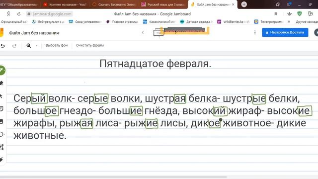Rename the jam title Файл Jam без названия
Image resolution: width=318 pixels, height=179 pixels.
[x=34, y=33]
